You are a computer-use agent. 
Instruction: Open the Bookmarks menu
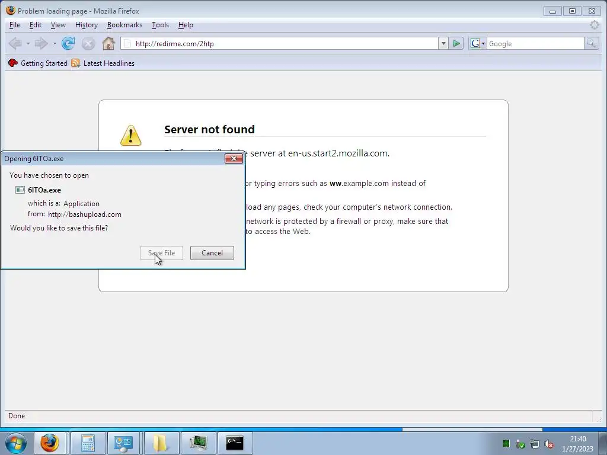pyautogui.click(x=124, y=25)
